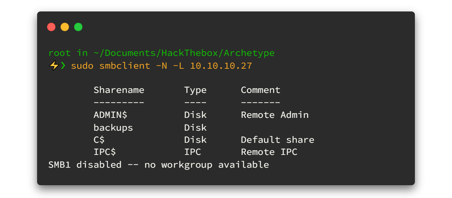452x198 pixels.
Task: Click the lightning bolt prompt icon
Action: click(53, 65)
